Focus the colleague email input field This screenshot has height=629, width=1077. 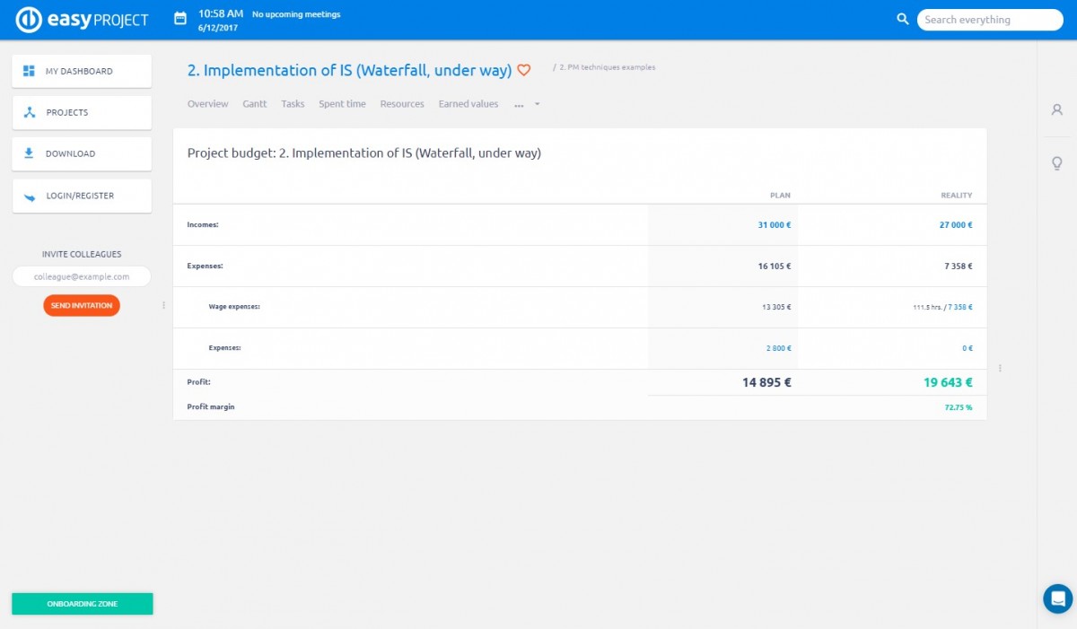point(82,277)
